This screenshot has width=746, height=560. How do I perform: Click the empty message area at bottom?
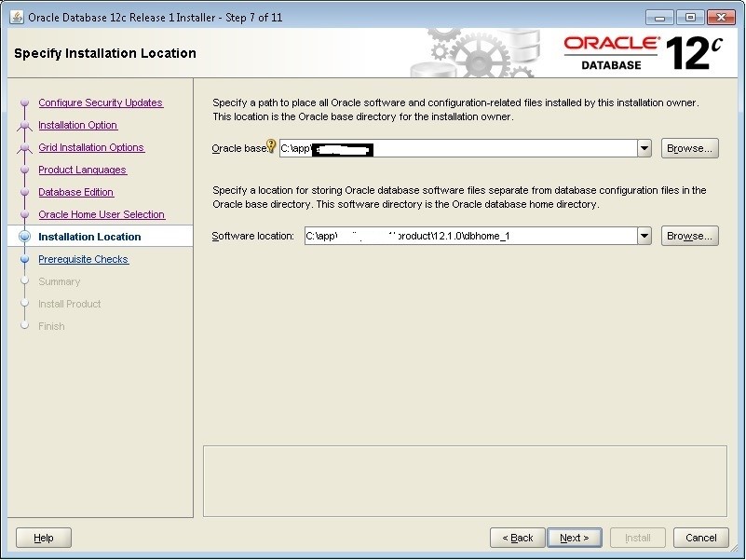(x=465, y=481)
